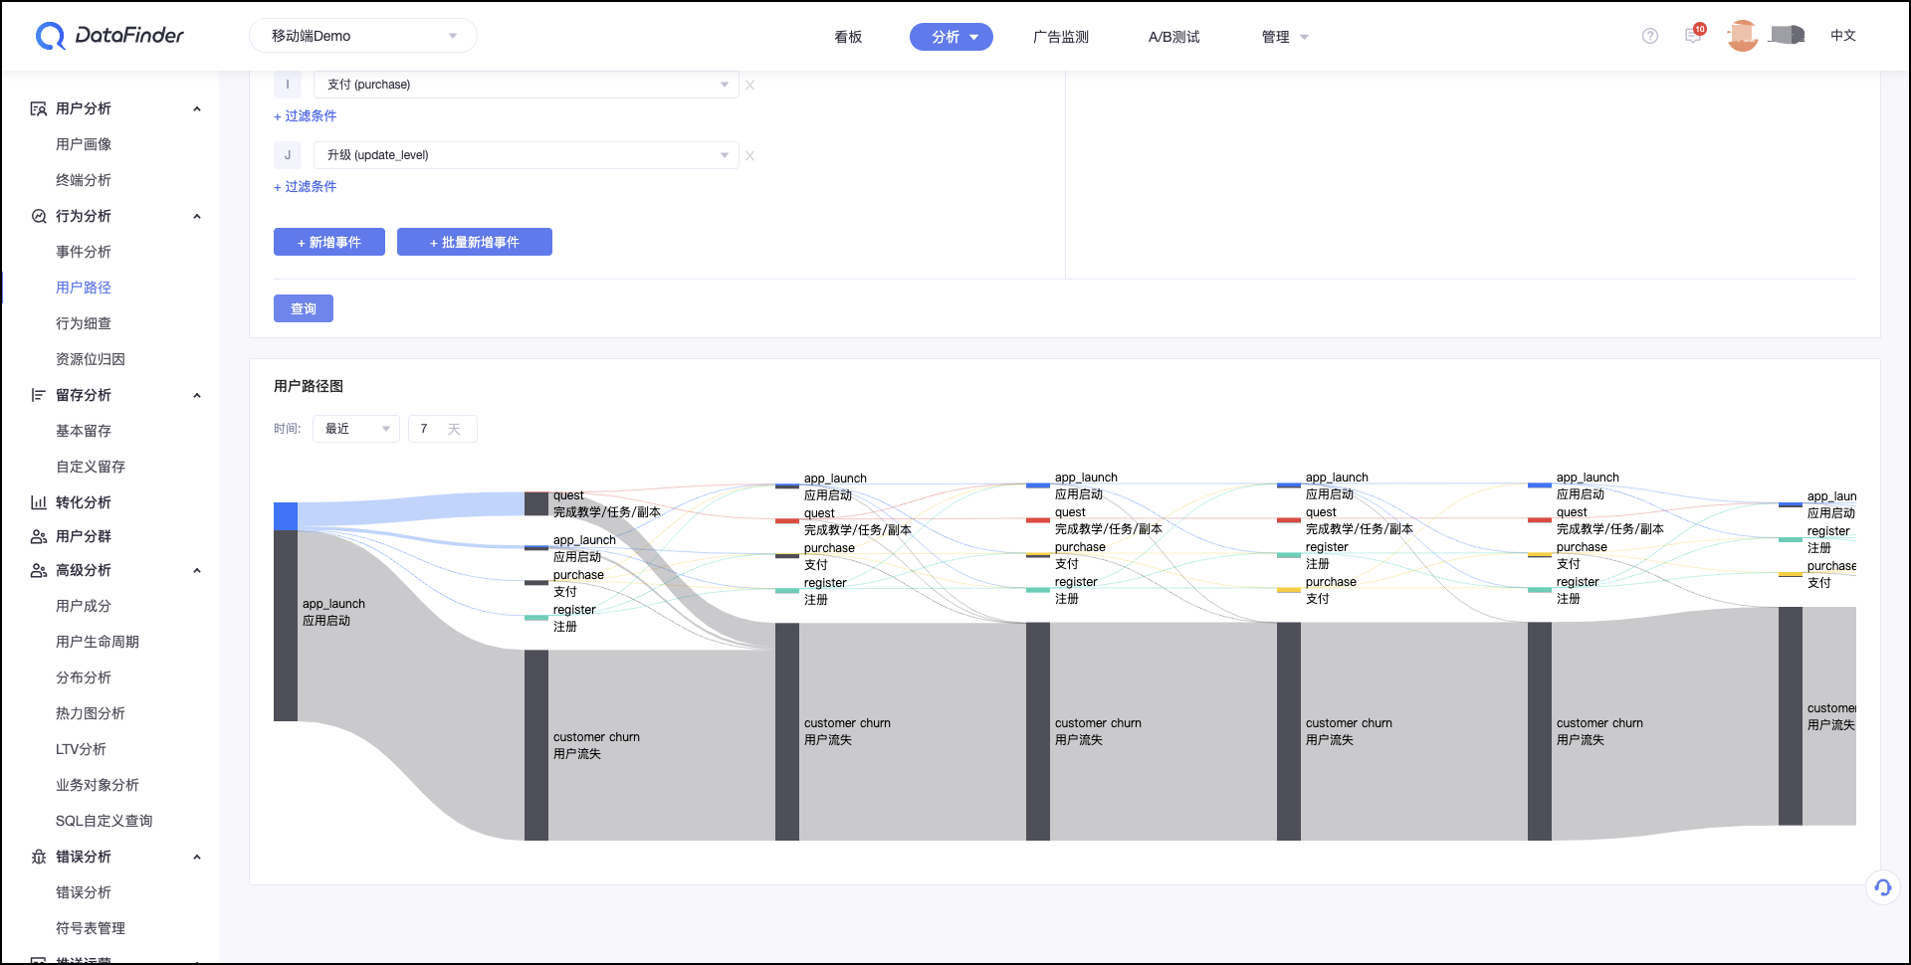Click the DataFinder logo

(109, 36)
